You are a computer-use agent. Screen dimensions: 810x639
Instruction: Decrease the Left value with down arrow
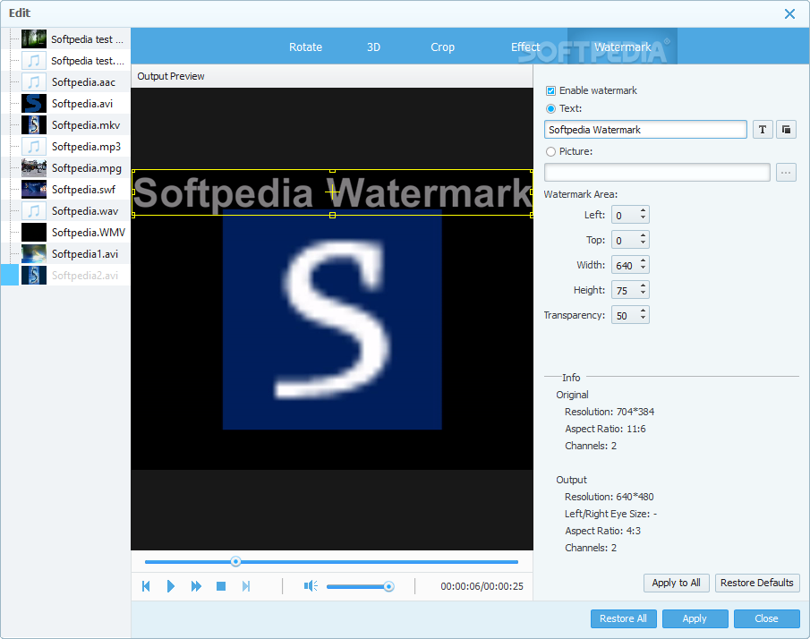[643, 218]
